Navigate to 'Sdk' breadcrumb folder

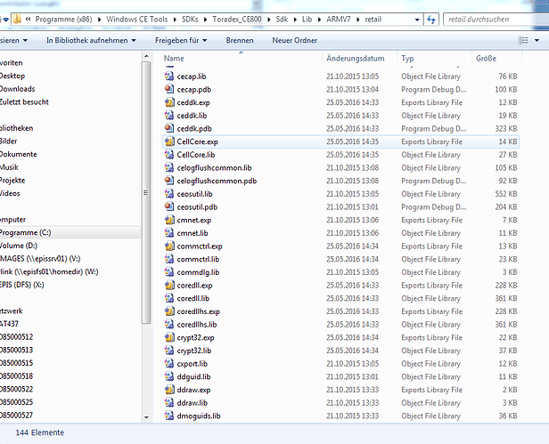coord(282,20)
